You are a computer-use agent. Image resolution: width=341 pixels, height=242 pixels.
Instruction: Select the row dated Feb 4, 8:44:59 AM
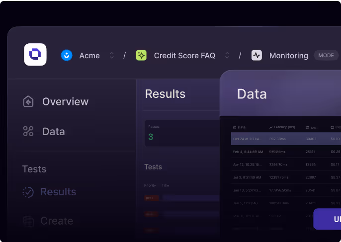click(286, 152)
